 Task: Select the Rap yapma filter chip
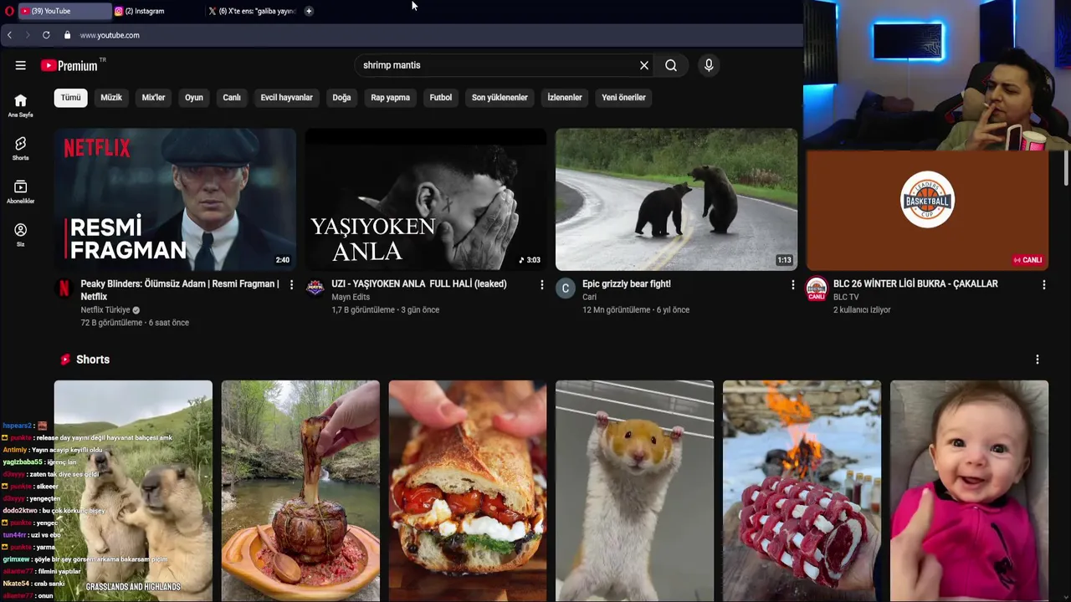[x=390, y=98]
